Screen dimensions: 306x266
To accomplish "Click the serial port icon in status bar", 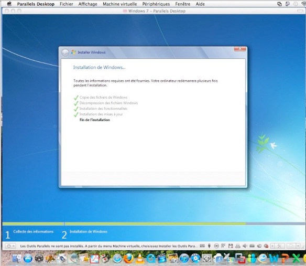I will point(252,246).
